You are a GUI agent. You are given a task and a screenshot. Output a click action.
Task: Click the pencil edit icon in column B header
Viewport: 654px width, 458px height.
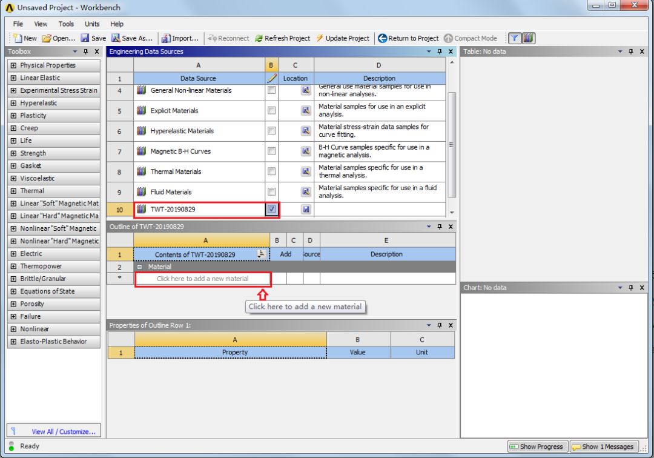click(x=271, y=78)
